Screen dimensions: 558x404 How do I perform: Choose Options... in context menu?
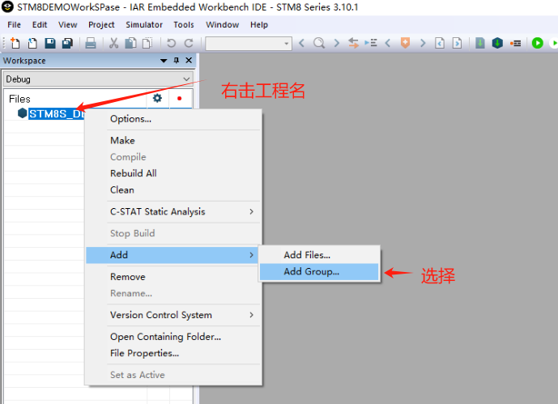click(130, 119)
